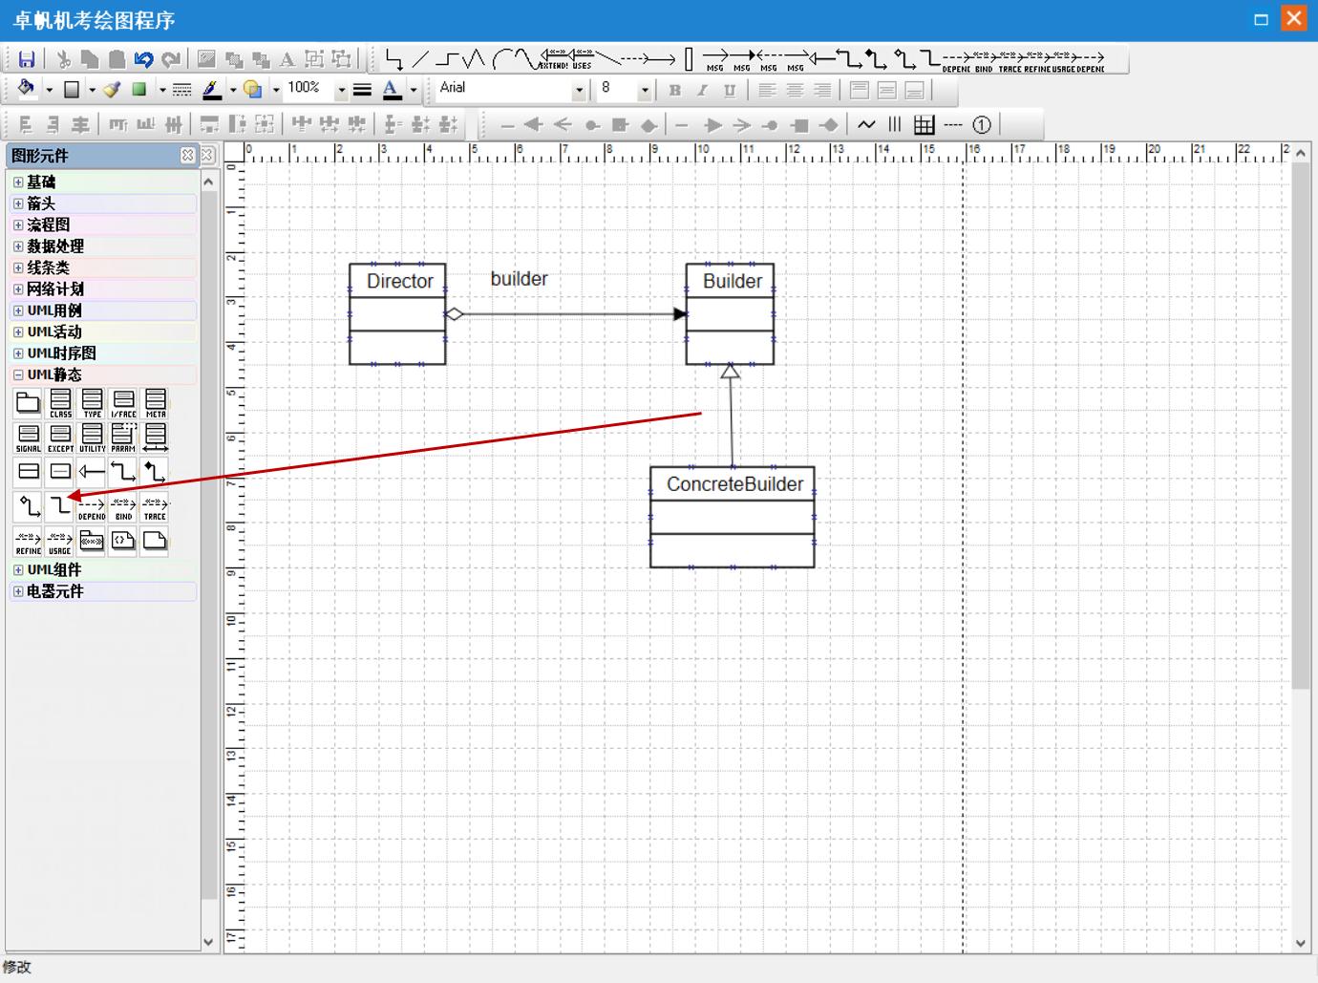Viewport: 1318px width, 983px height.
Task: Click the grid table icon in toolbar
Action: point(924,124)
